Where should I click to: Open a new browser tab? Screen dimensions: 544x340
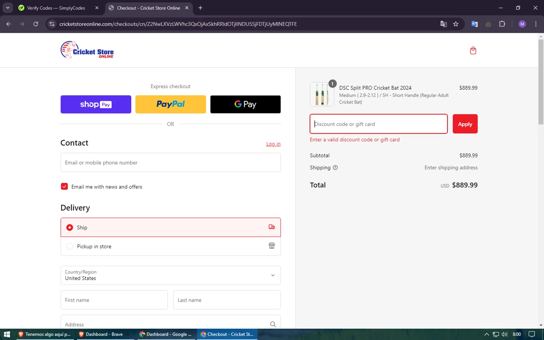200,8
